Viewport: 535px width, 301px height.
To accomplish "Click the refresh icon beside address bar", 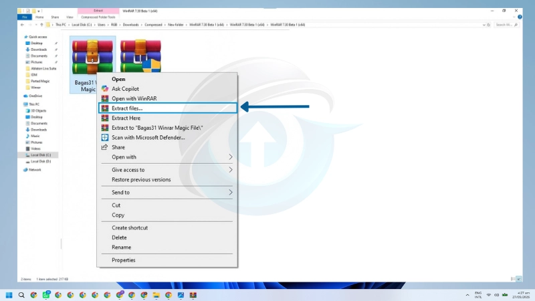I will pos(489,25).
